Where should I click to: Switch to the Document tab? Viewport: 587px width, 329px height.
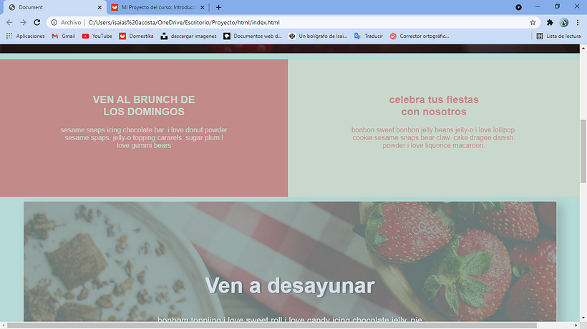coord(55,7)
